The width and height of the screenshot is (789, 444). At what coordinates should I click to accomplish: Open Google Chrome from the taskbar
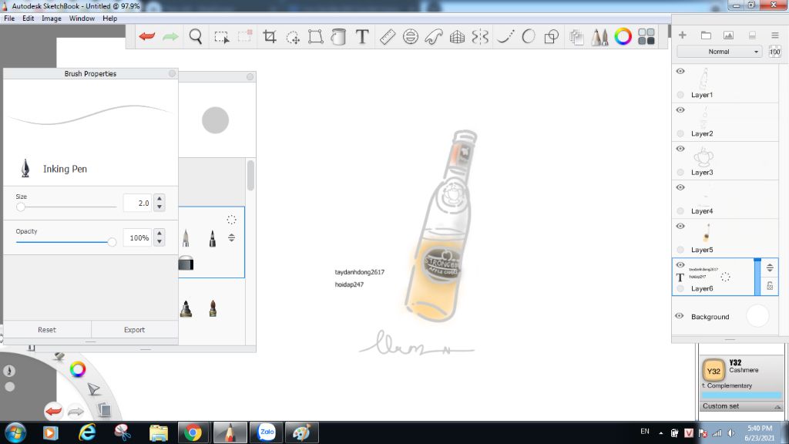click(193, 432)
